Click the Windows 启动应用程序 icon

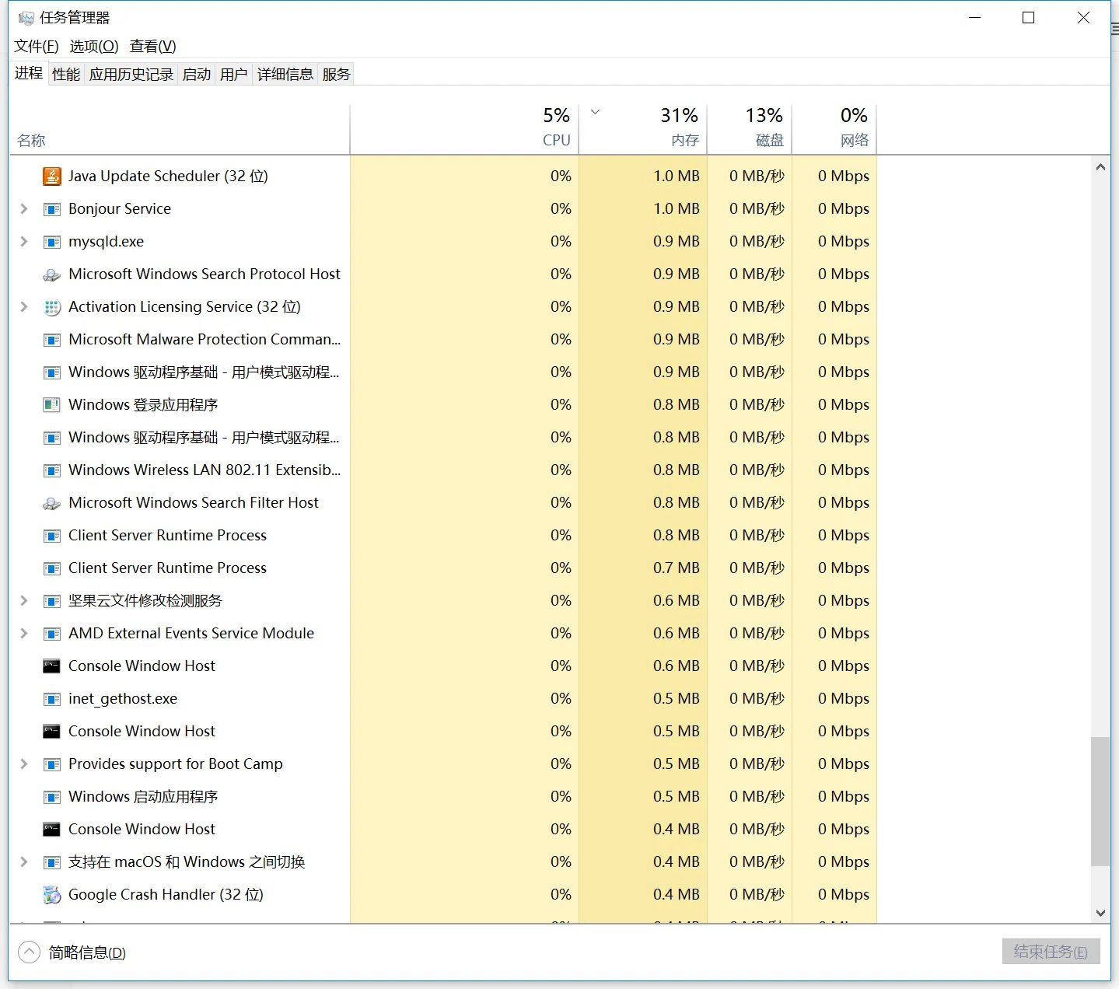51,797
